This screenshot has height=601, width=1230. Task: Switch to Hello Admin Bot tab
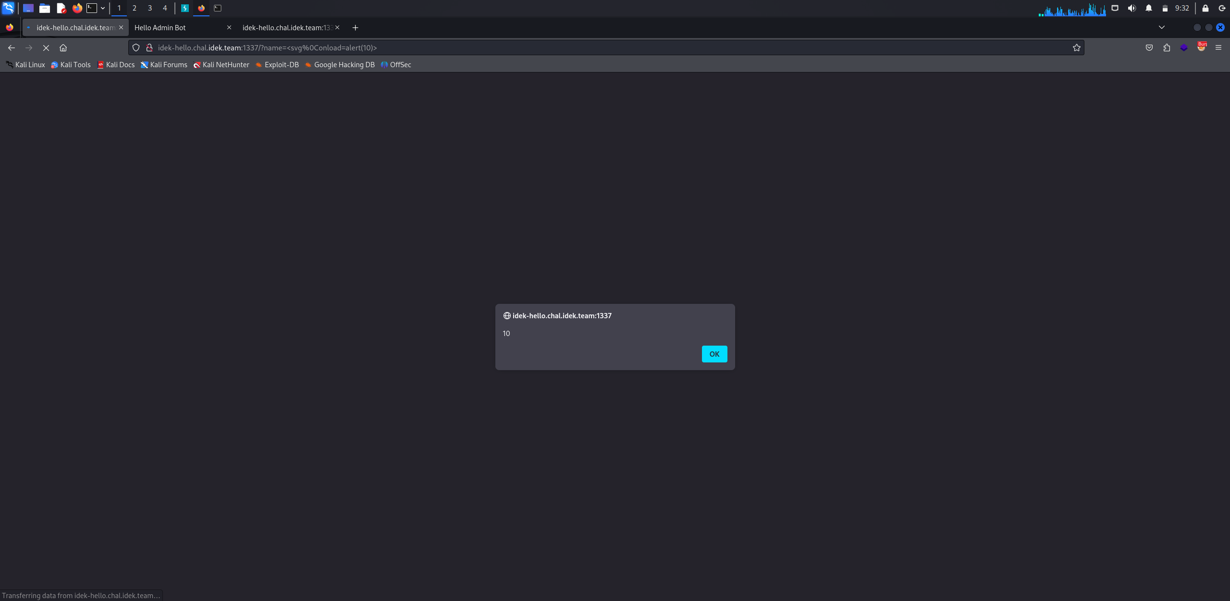pyautogui.click(x=178, y=27)
